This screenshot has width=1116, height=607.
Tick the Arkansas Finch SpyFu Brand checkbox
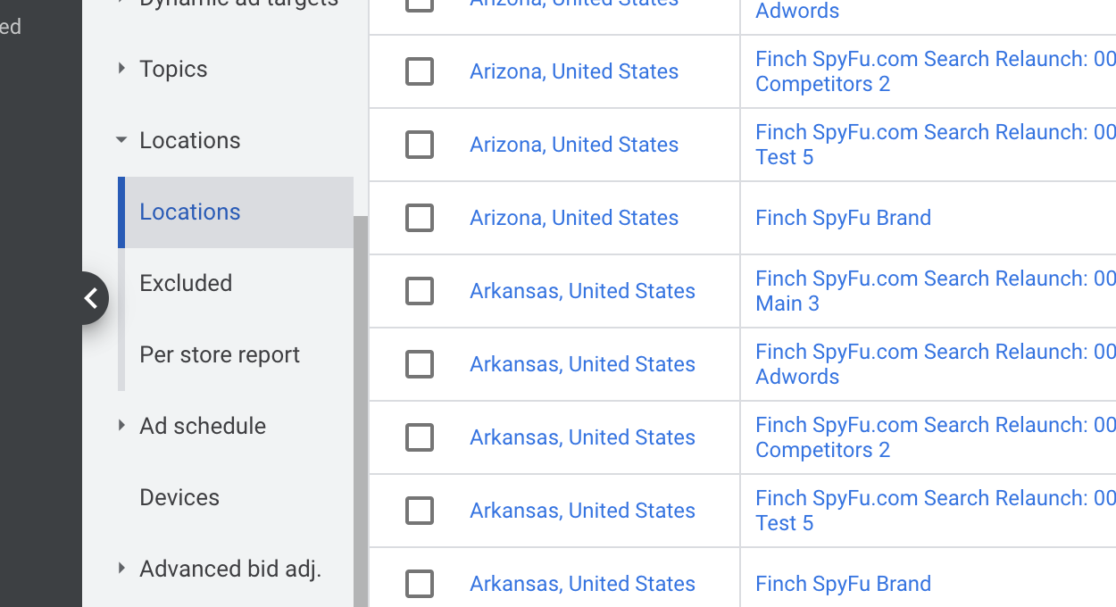pyautogui.click(x=420, y=584)
